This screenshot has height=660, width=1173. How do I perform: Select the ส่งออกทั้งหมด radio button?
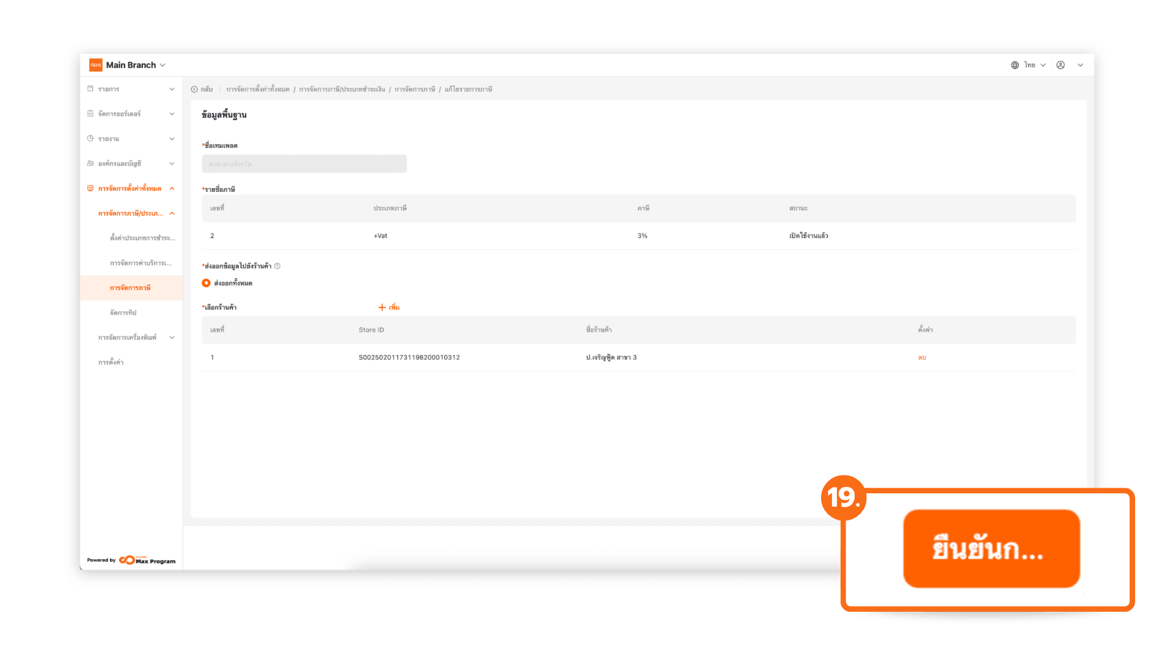pyautogui.click(x=206, y=283)
